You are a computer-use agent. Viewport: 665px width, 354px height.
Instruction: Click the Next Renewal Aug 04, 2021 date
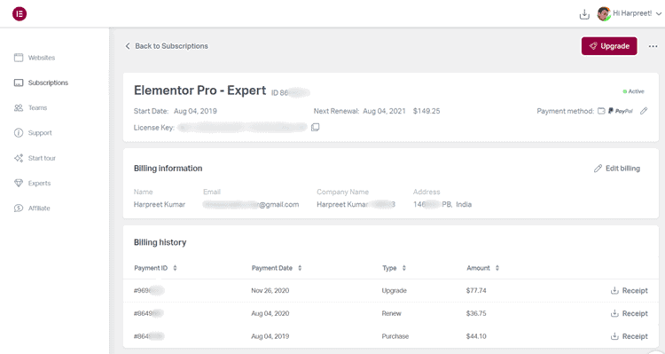[384, 111]
